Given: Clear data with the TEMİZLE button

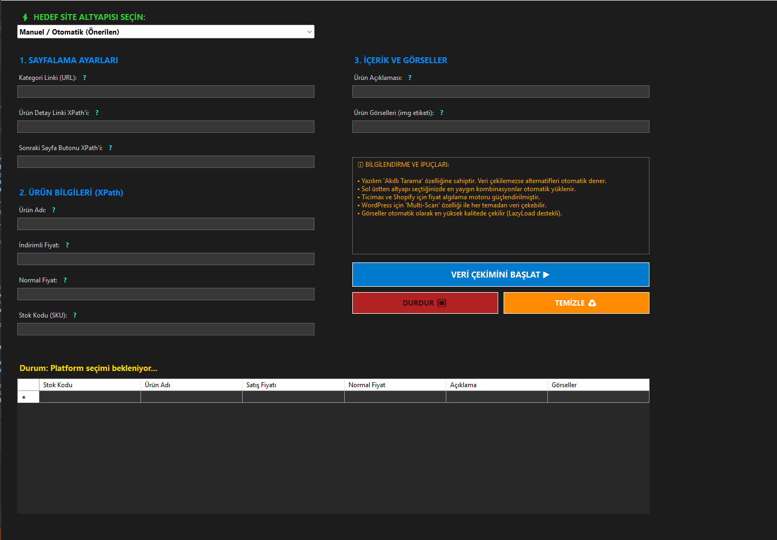Looking at the screenshot, I should 577,303.
